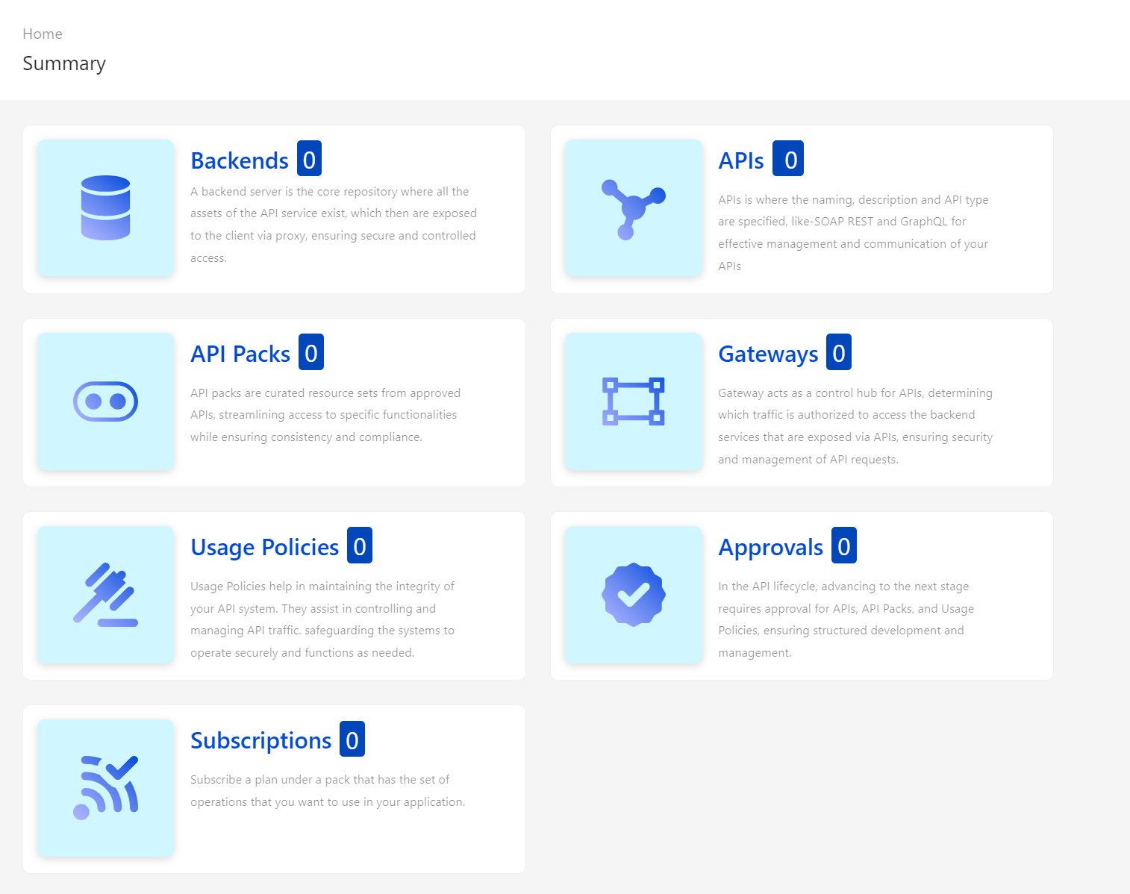
Task: Click the Usage Policies description text
Action: pyautogui.click(x=322, y=619)
